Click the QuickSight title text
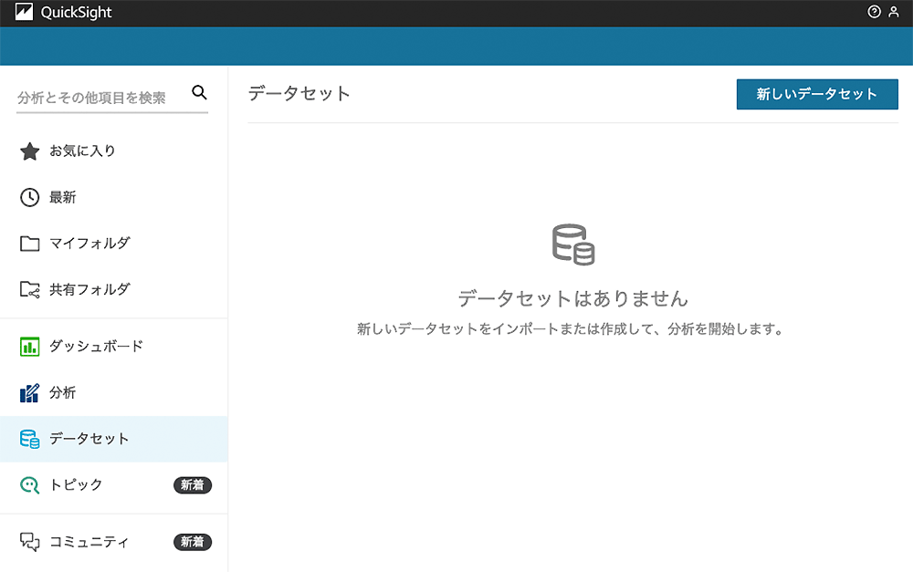The image size is (913, 572). 77,12
